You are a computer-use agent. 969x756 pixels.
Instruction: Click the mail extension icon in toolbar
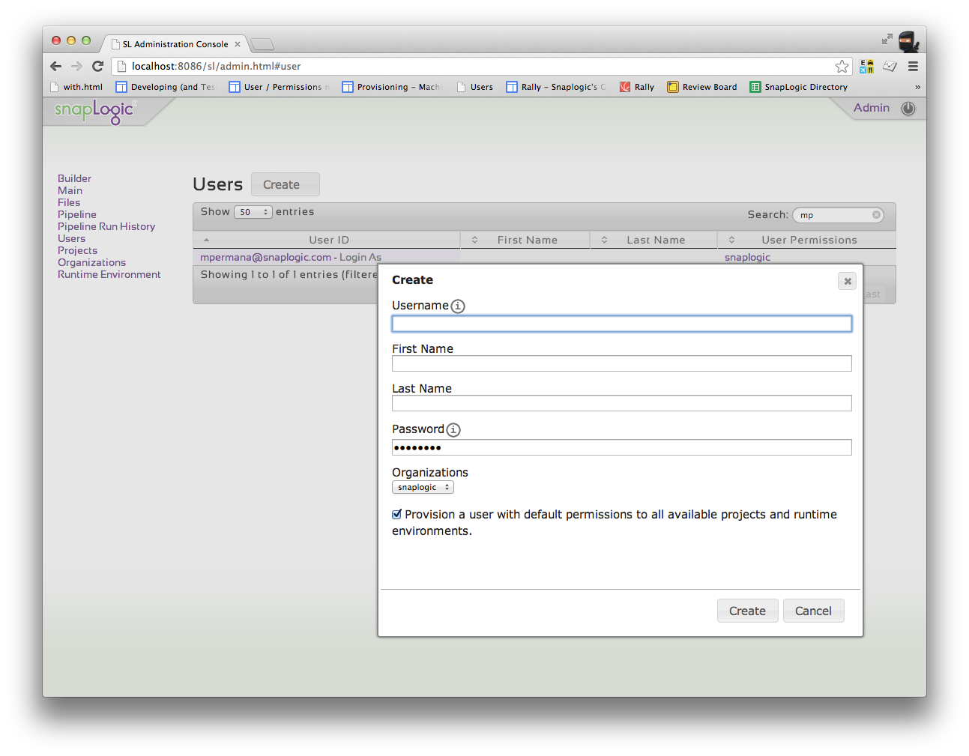(x=890, y=66)
